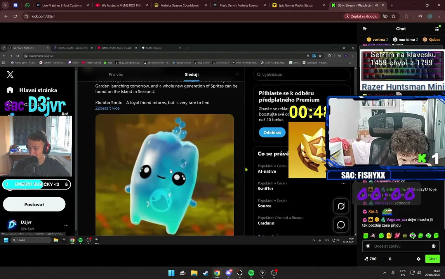Screen dimensions: 445x279
Task: Open D3jvr account options three dots
Action: (66, 225)
